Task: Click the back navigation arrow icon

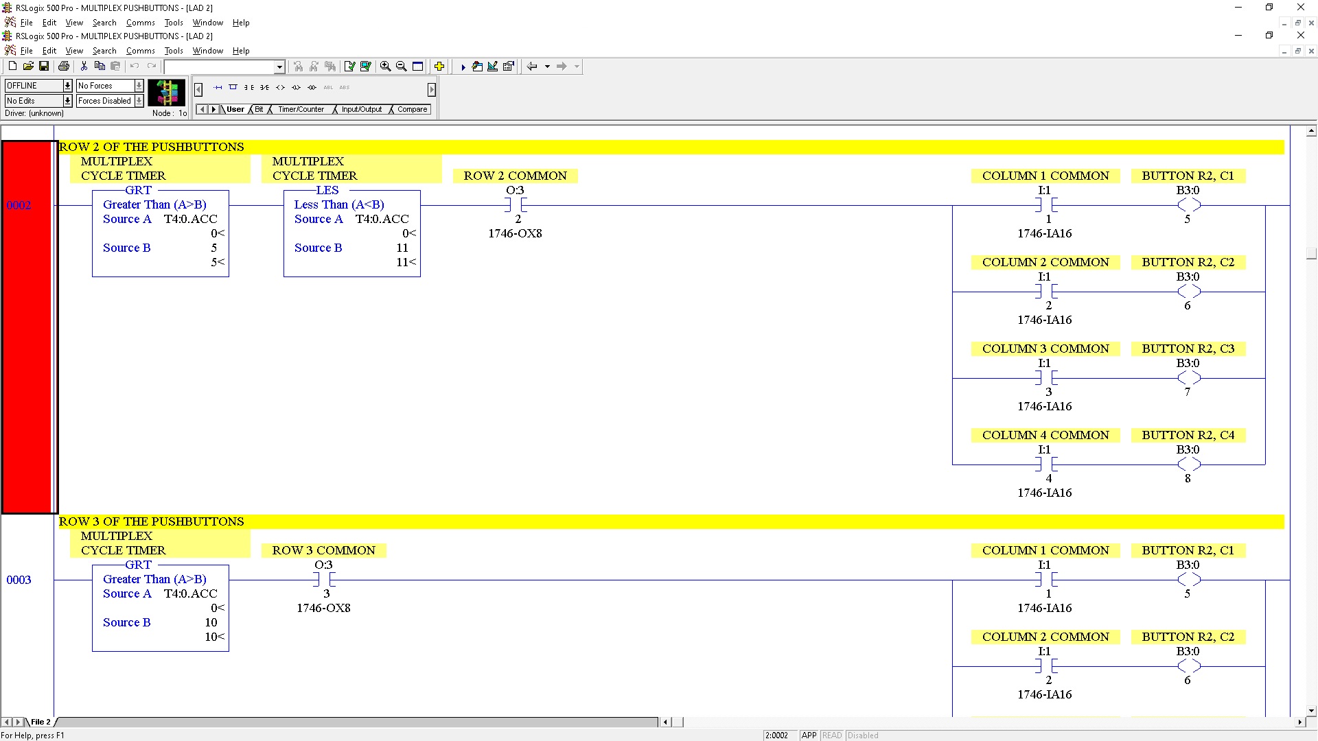Action: tap(532, 67)
